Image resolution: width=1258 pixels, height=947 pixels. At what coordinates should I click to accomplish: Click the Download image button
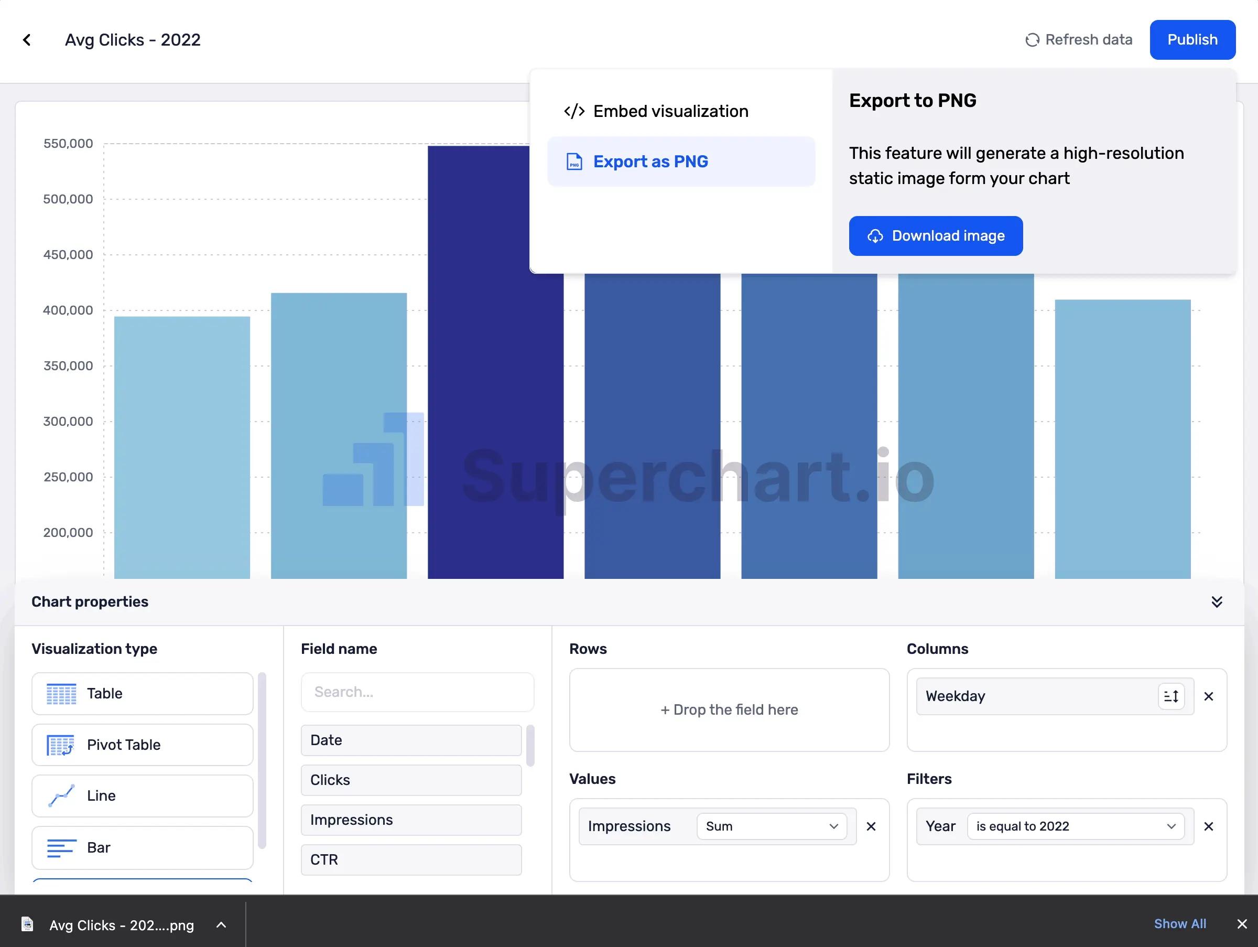click(x=936, y=236)
